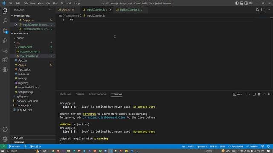The image size is (273, 153).
Task: Collapse the Open Editors section
Action: pyautogui.click(x=33, y=16)
